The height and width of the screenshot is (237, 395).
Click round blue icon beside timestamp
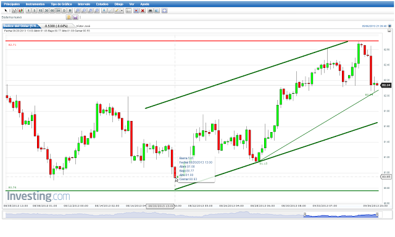click(389, 26)
